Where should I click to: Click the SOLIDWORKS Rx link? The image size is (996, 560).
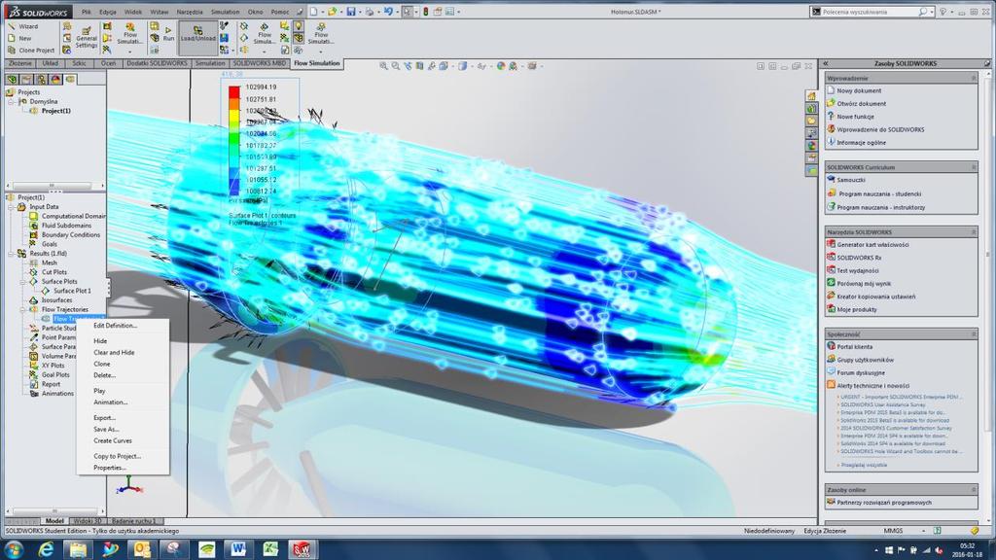tap(859, 258)
